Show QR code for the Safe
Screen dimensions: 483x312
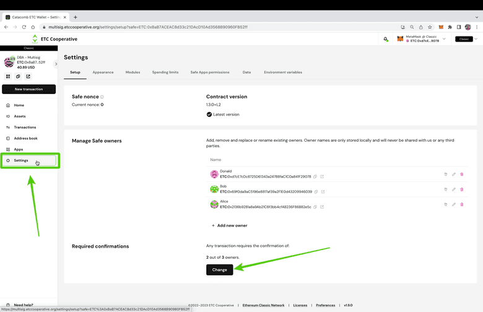9,77
